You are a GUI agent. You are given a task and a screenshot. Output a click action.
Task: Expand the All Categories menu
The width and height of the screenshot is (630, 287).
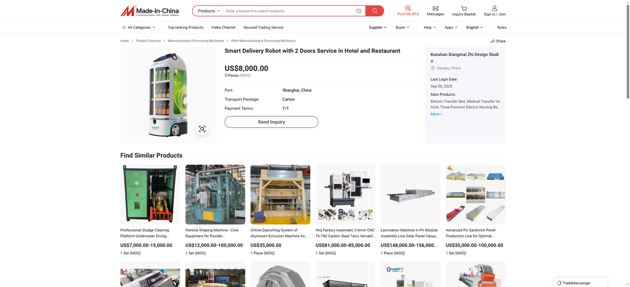click(139, 28)
